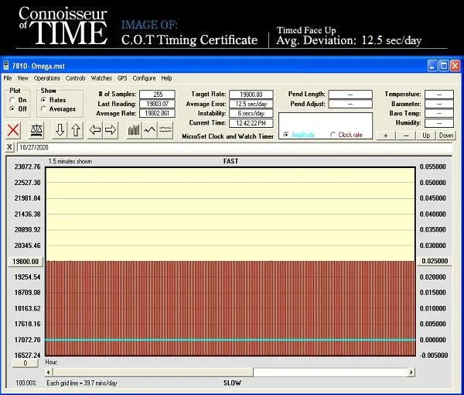This screenshot has width=464, height=395.
Task: Open the Controls menu
Action: 76,78
